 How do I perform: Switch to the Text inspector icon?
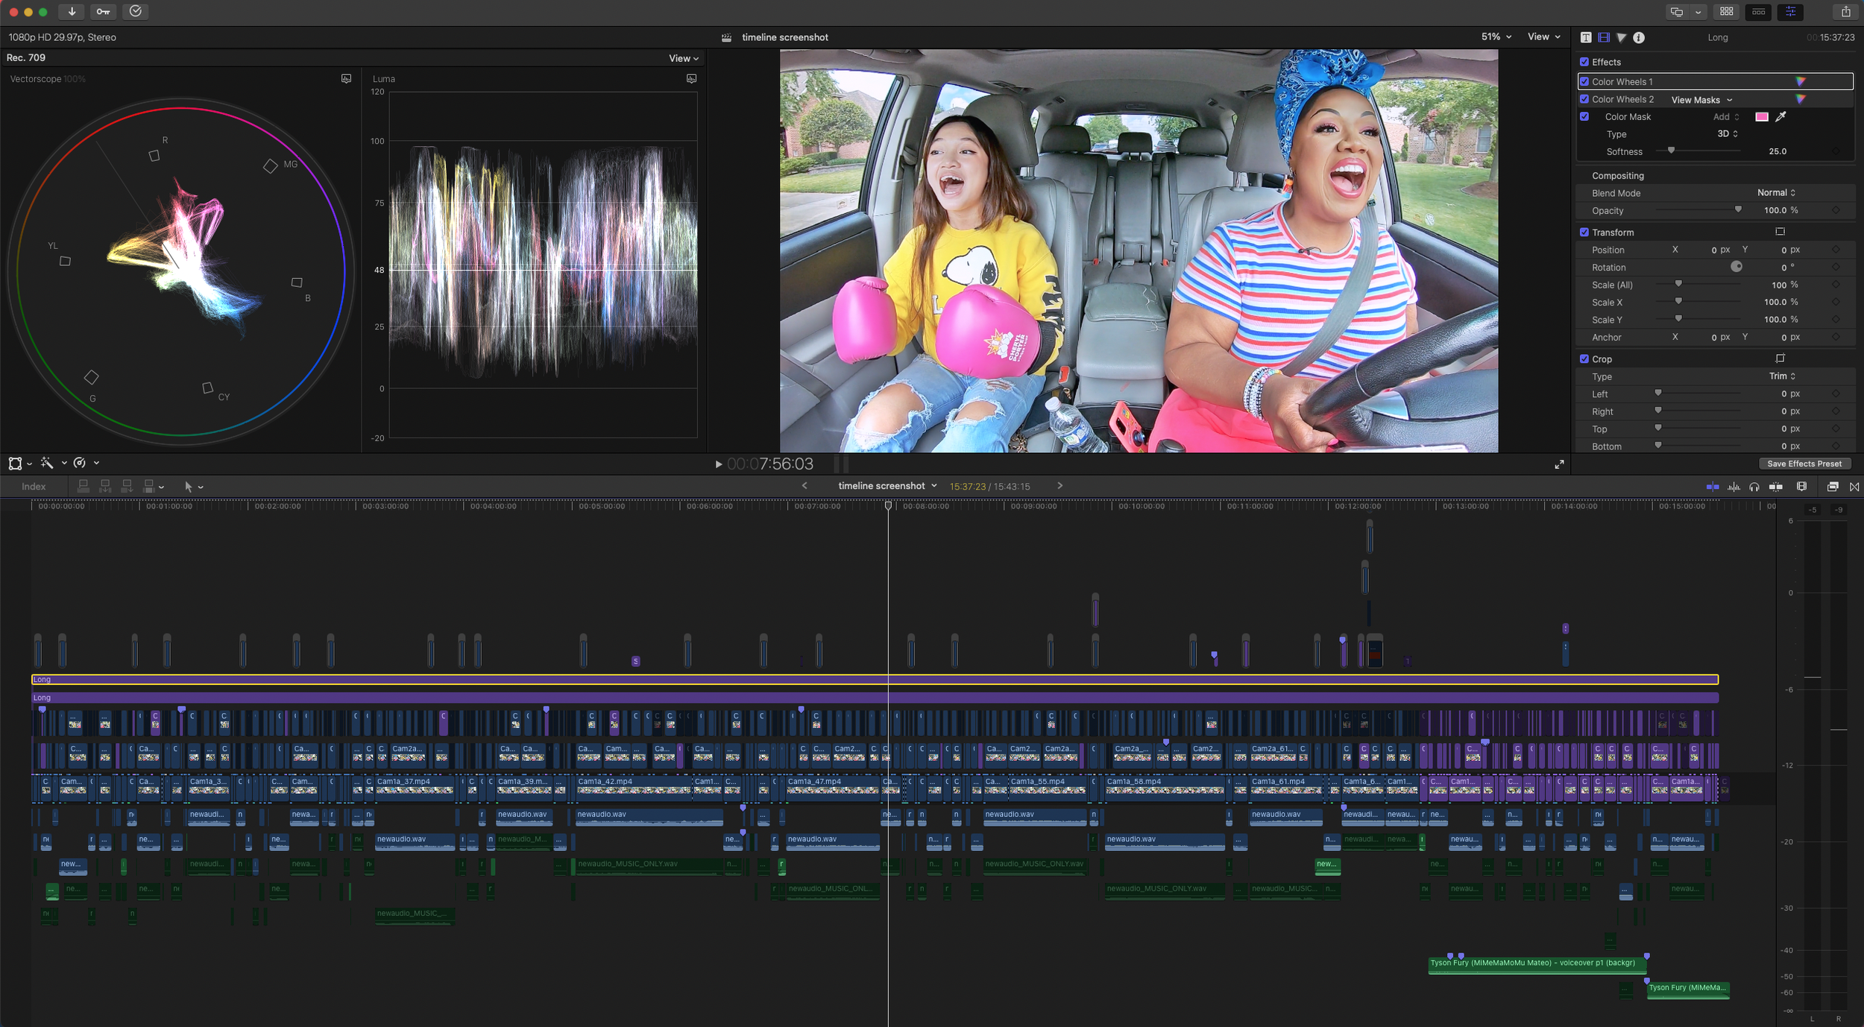click(1586, 37)
